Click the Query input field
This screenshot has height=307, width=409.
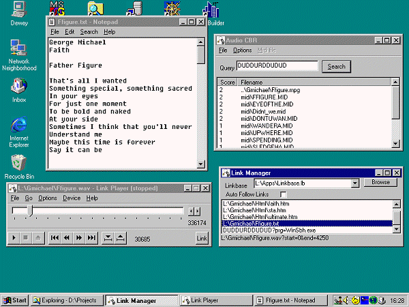(277, 66)
